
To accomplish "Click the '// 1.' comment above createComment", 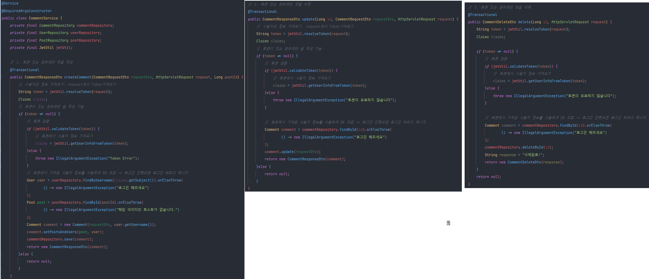I will [x=42, y=62].
